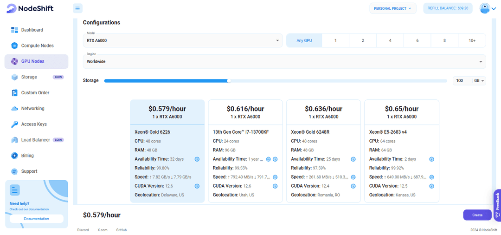Show CUDA Version info for i7-13700KF card
Screen dimensions: 501x235
[x=275, y=186]
